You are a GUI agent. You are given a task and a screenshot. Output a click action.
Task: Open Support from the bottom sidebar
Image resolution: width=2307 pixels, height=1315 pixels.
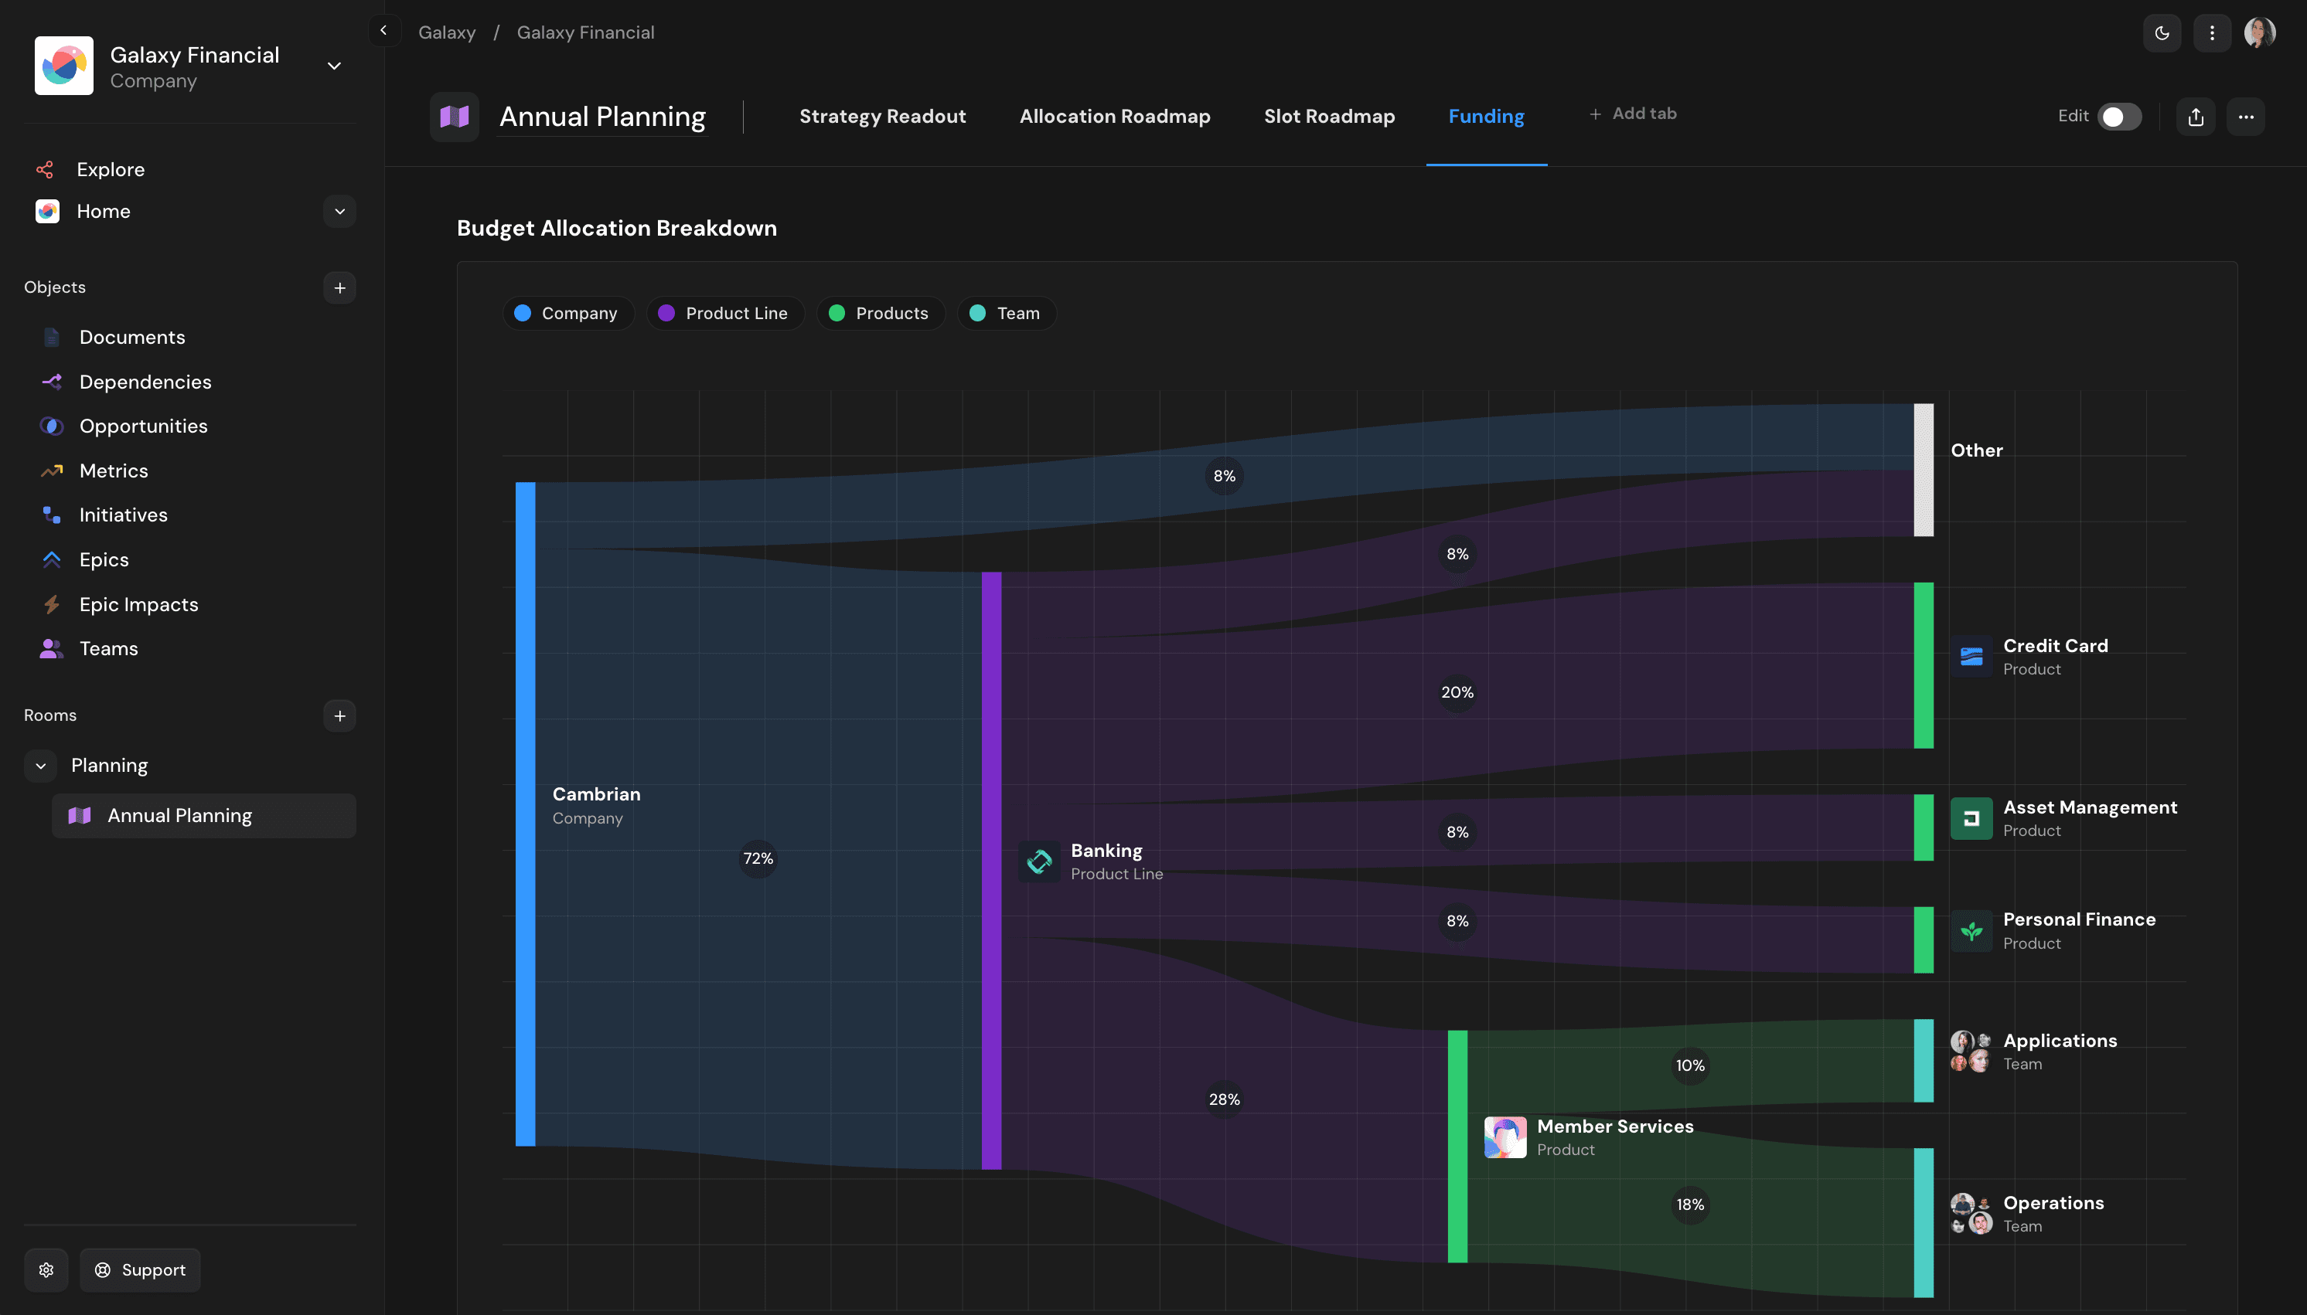coord(140,1269)
